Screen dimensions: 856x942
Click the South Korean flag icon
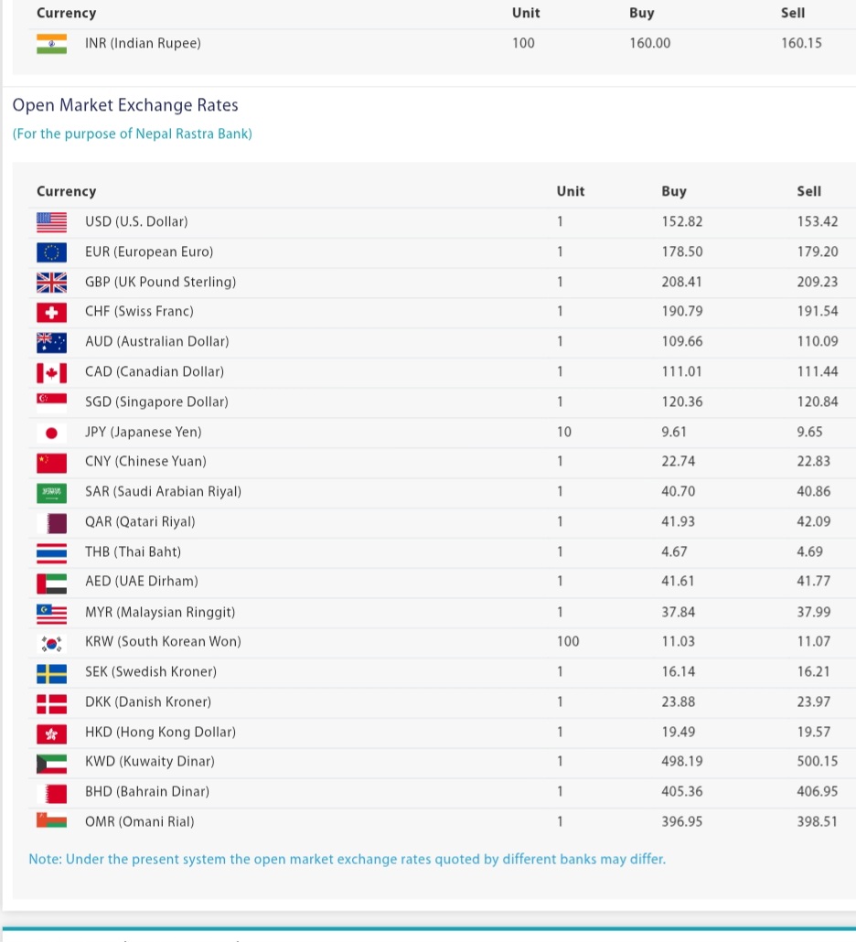click(51, 644)
